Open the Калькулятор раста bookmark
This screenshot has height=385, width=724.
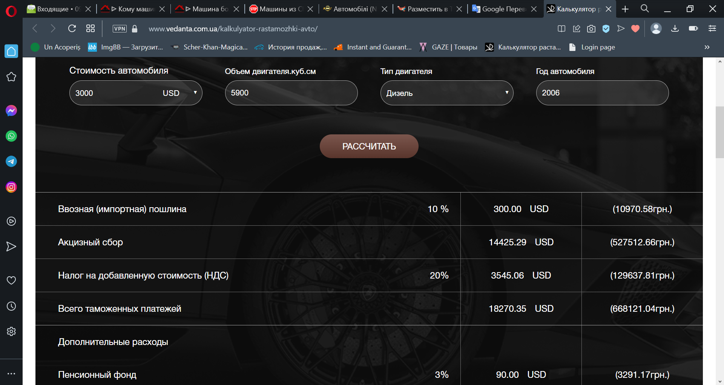coord(523,47)
